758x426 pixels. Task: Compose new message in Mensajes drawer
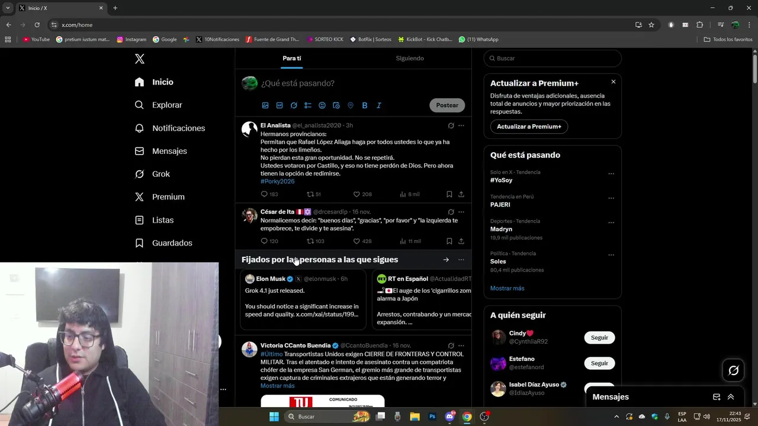pyautogui.click(x=717, y=397)
